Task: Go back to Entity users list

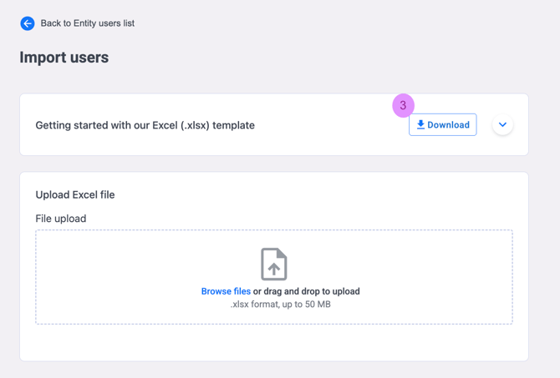Action: [87, 23]
